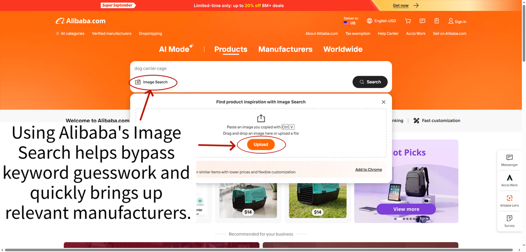526x252 pixels.
Task: Click the upload arrow icon in drop area
Action: [261, 118]
